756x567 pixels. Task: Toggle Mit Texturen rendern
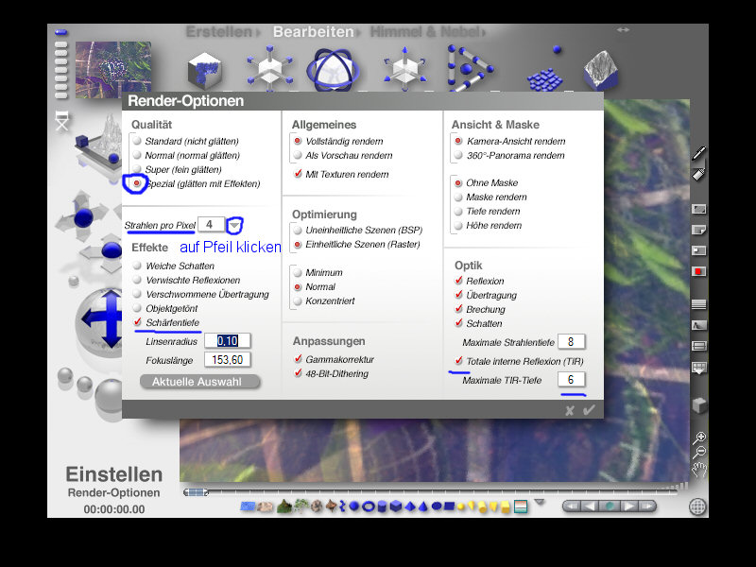298,174
